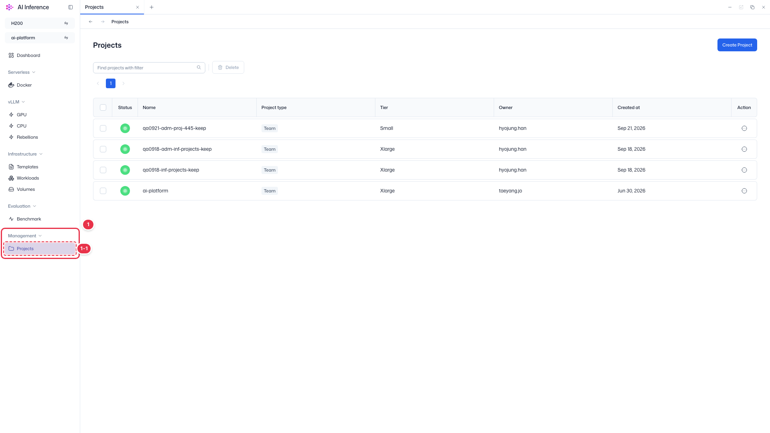
Task: Select the Projects tab at top
Action: click(112, 7)
